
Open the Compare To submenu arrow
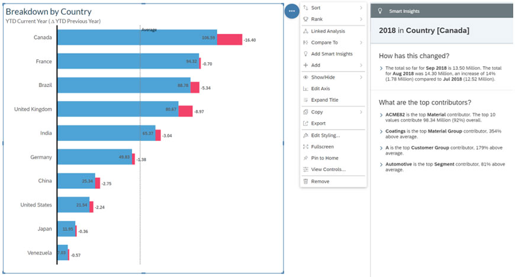(x=361, y=43)
